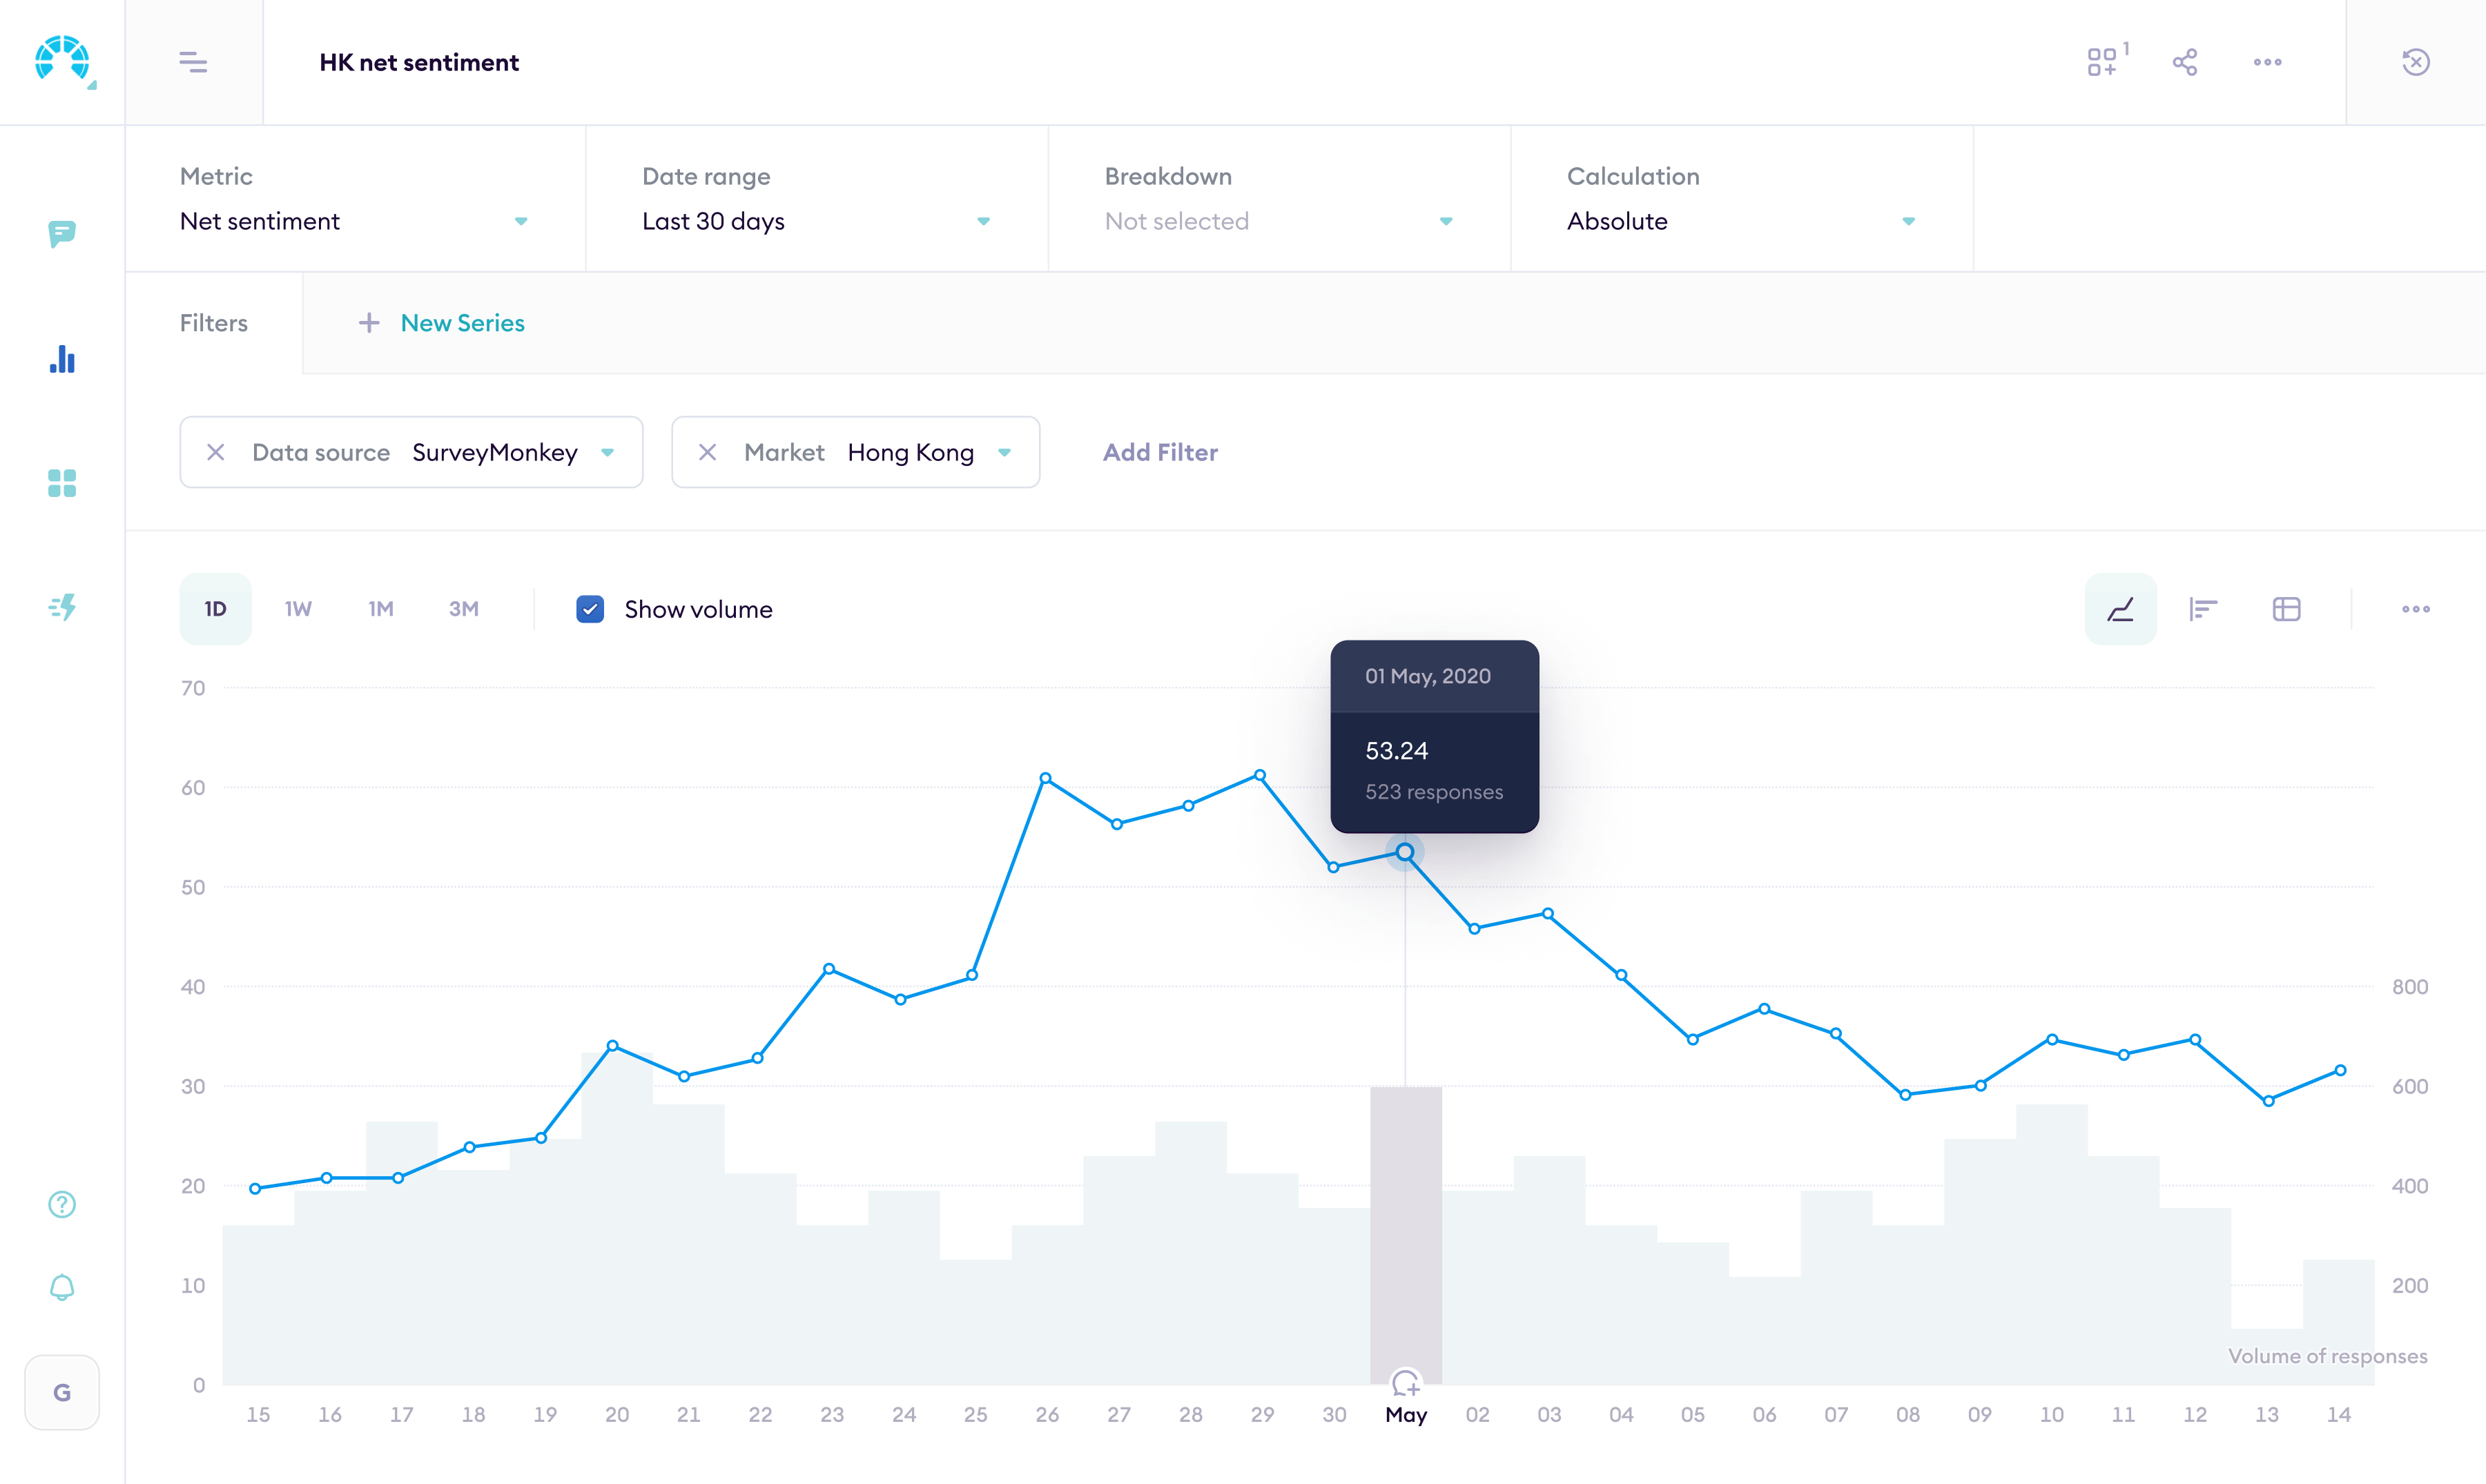Switch to table view using the grid icon

[x=2286, y=608]
